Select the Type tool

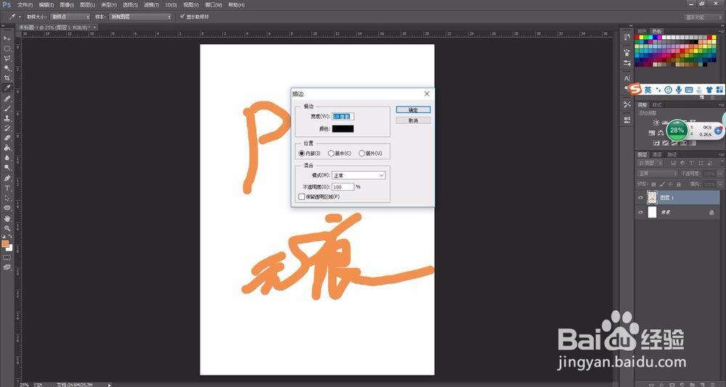coord(7,188)
